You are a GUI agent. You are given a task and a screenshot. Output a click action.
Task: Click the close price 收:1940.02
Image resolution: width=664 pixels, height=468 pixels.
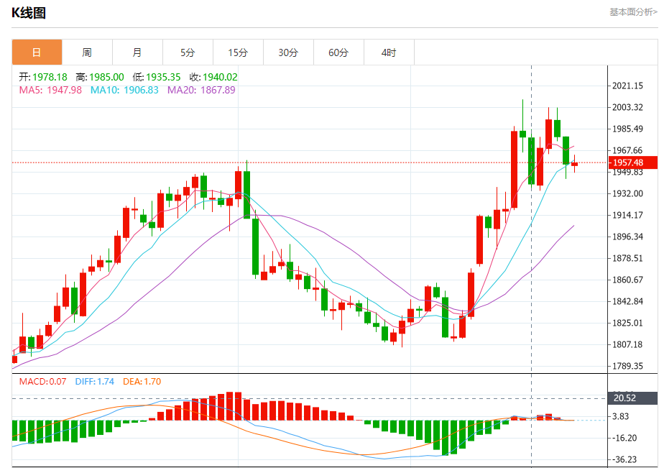point(213,77)
